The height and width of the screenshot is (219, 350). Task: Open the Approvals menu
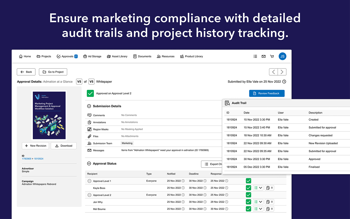point(67,56)
